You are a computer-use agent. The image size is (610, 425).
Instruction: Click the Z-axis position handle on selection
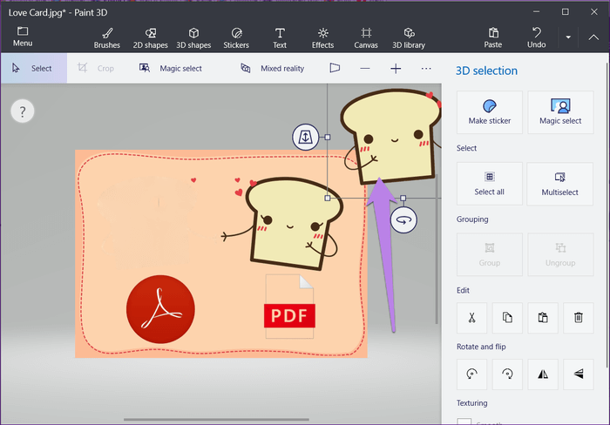305,137
